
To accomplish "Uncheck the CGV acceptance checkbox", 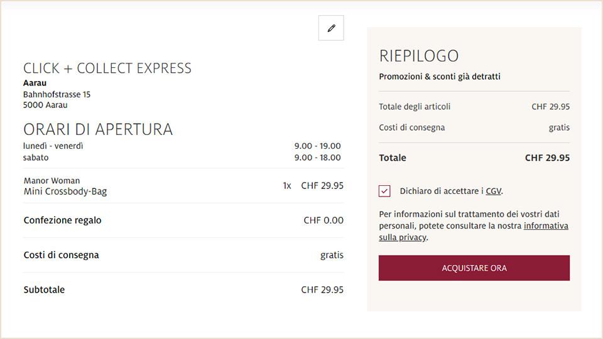I will pos(385,191).
